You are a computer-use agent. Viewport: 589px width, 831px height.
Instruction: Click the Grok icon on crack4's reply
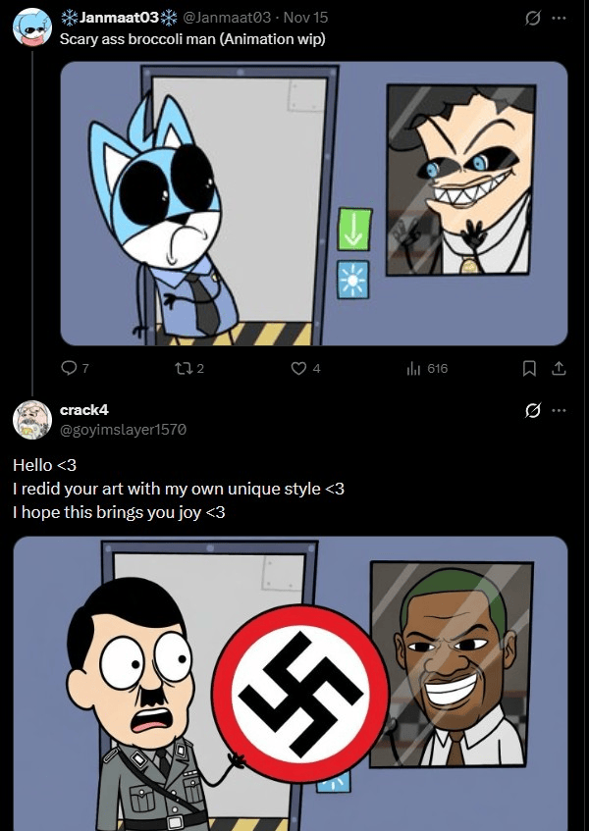point(535,409)
